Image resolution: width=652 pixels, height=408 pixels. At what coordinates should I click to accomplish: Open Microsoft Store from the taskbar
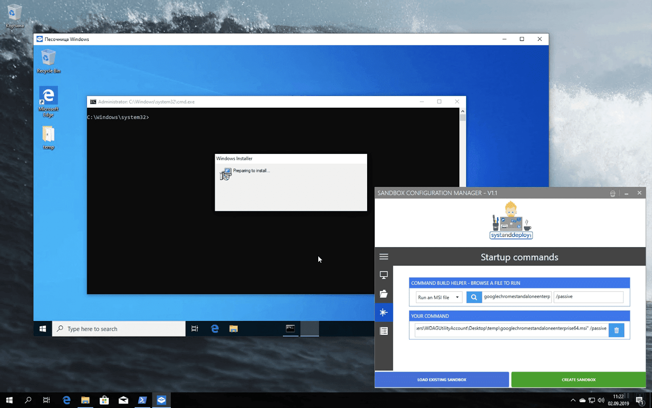tap(104, 400)
